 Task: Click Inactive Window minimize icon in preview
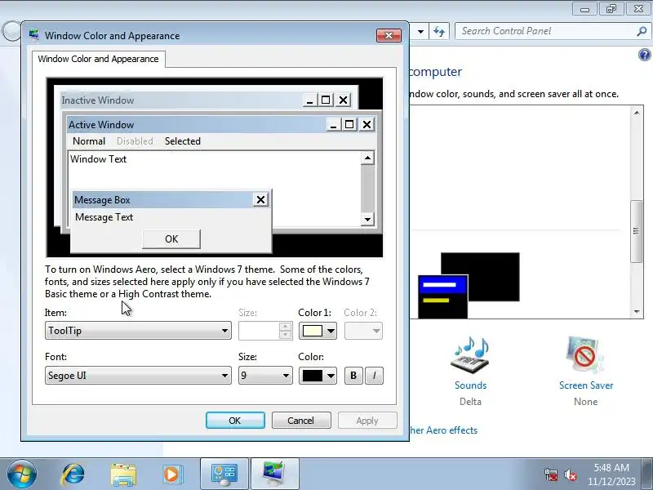point(309,100)
